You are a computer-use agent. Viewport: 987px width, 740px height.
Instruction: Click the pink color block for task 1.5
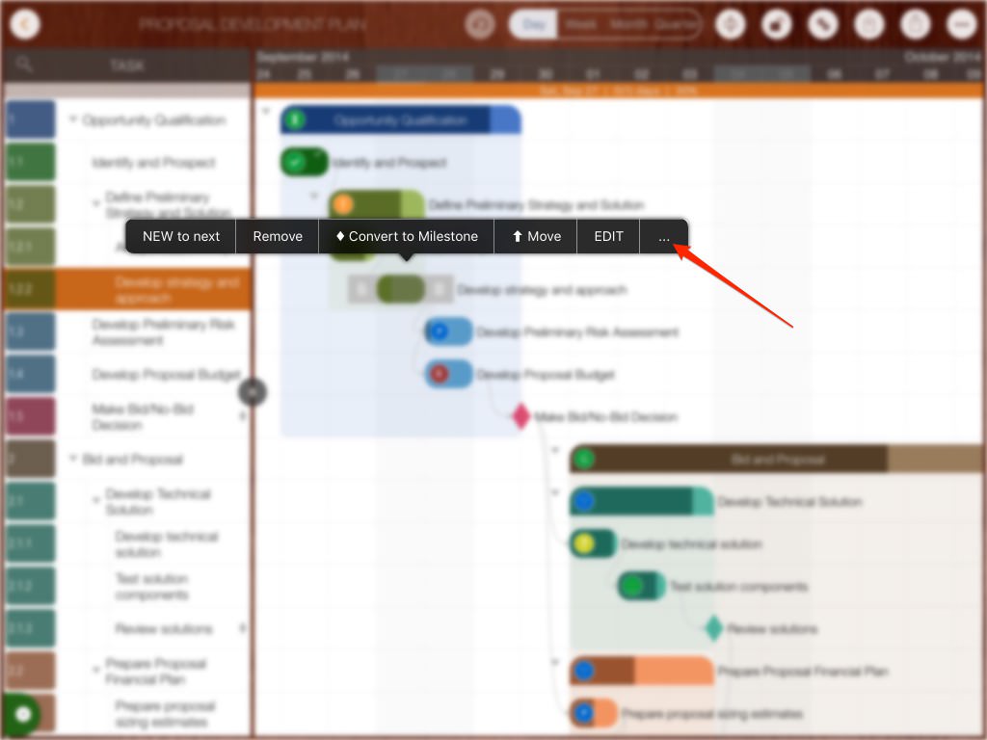tap(30, 416)
